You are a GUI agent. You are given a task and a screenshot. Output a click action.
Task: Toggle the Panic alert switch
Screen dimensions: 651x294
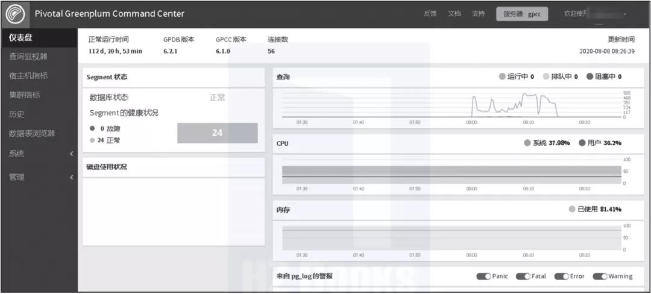coord(483,277)
